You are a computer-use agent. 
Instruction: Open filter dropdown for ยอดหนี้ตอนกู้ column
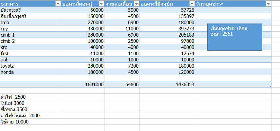coord(101,4)
